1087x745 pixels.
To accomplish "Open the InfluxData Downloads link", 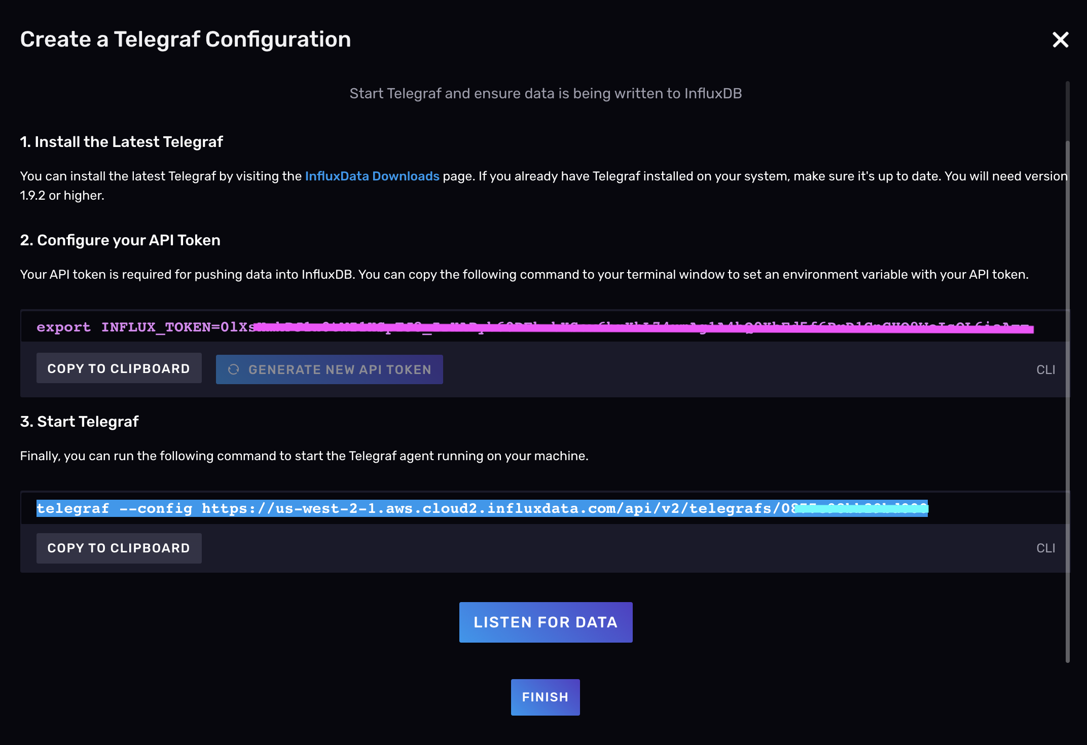I will tap(372, 176).
